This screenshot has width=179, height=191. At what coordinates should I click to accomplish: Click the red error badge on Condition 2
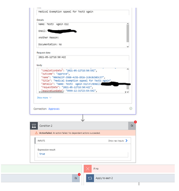(135, 122)
